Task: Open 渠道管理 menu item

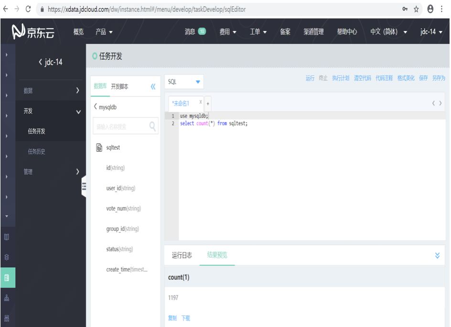Action: [313, 32]
